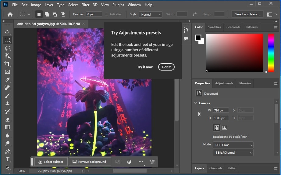281x175 pixels.
Task: Select the Brush tool
Action: [7, 96]
